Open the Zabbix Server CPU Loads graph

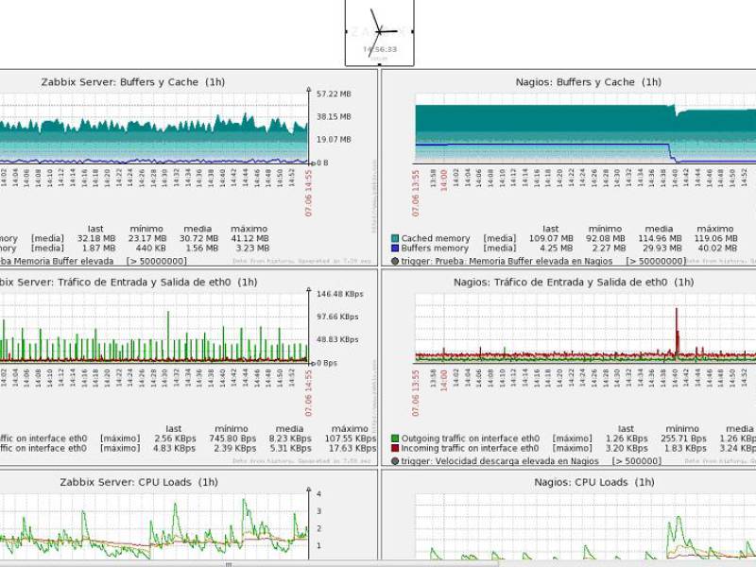point(151,524)
